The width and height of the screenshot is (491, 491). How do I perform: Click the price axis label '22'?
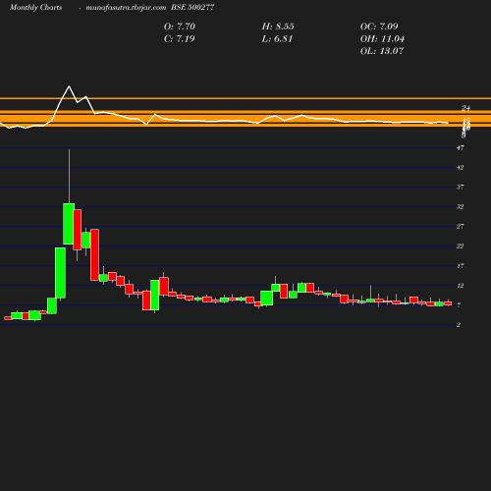coord(461,246)
